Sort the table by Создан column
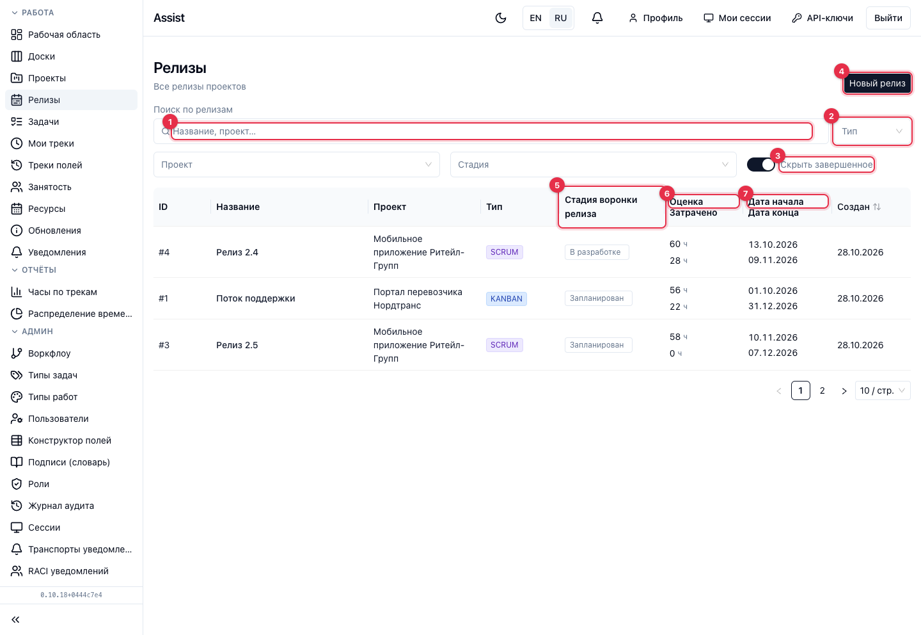921x635 pixels. pyautogui.click(x=859, y=207)
